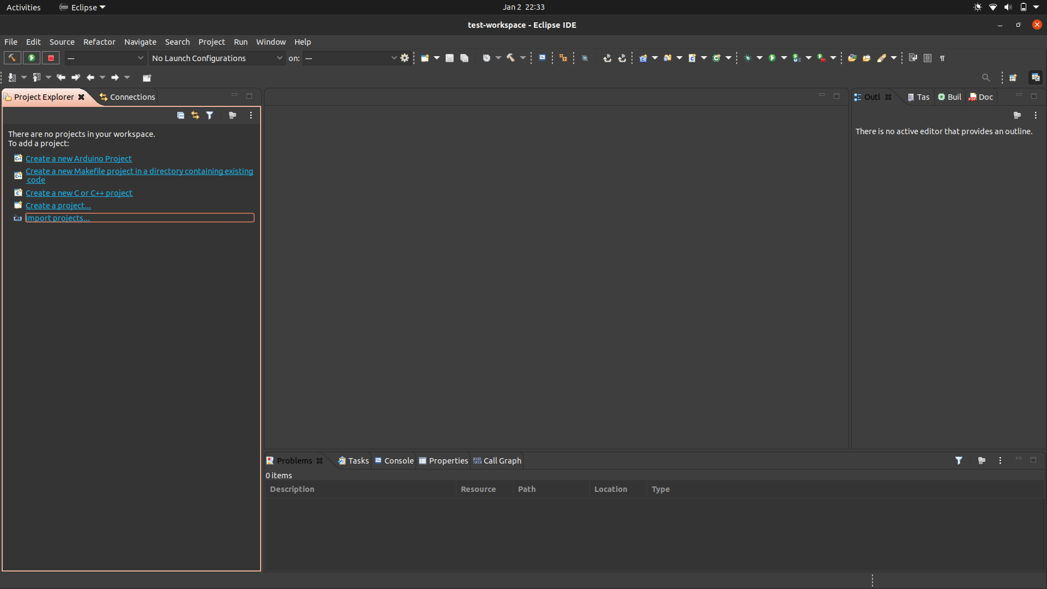Open the Refactor menu
1047x589 pixels.
click(x=99, y=42)
